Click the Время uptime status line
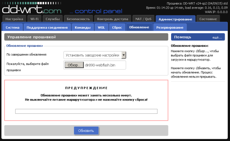The height and width of the screenshot is (141, 230). point(187,8)
